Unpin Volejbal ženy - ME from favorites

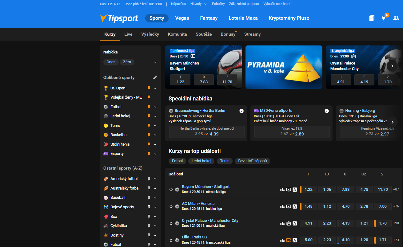pos(149,97)
